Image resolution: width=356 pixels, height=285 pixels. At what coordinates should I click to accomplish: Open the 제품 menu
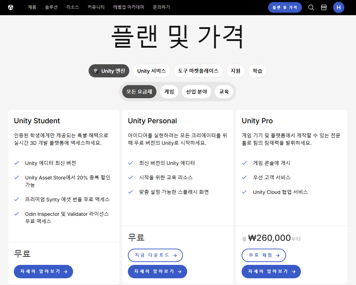coord(32,7)
